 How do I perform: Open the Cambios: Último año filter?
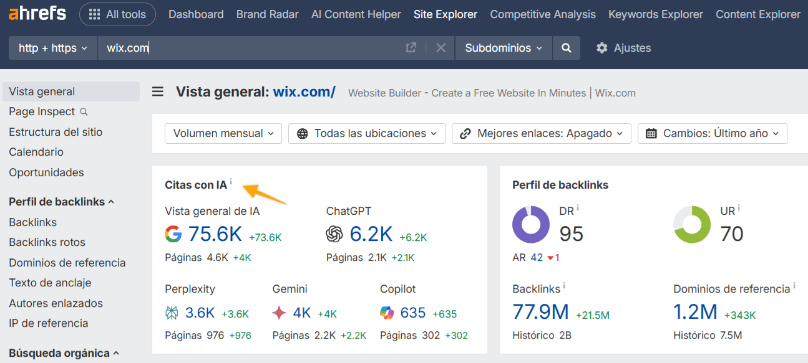pyautogui.click(x=712, y=133)
